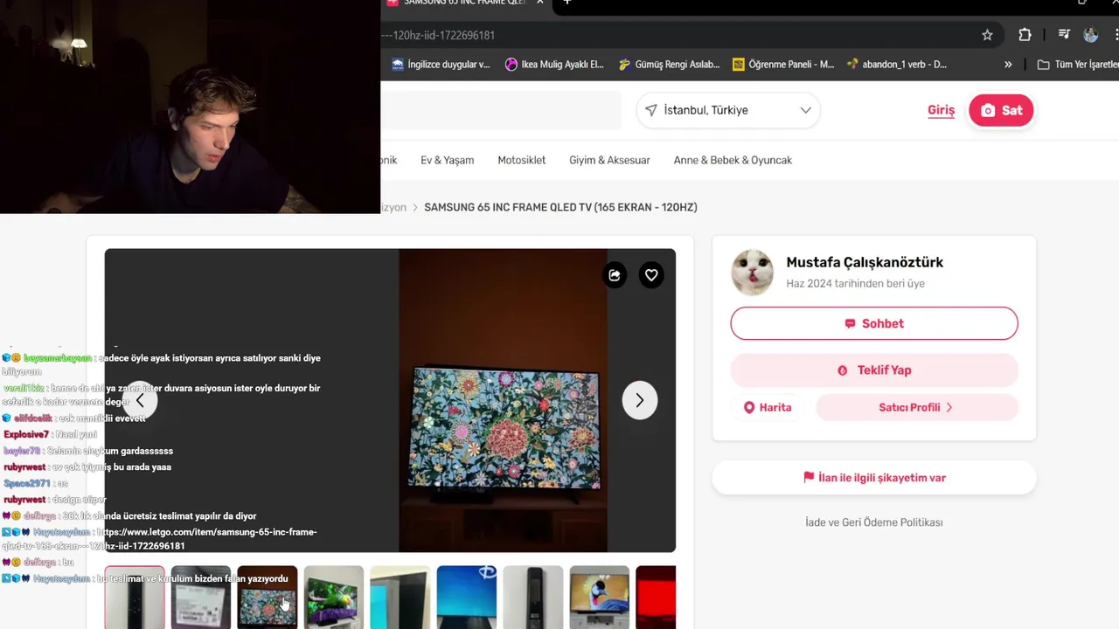Show next photo with right arrow
The height and width of the screenshot is (629, 1119).
point(639,400)
